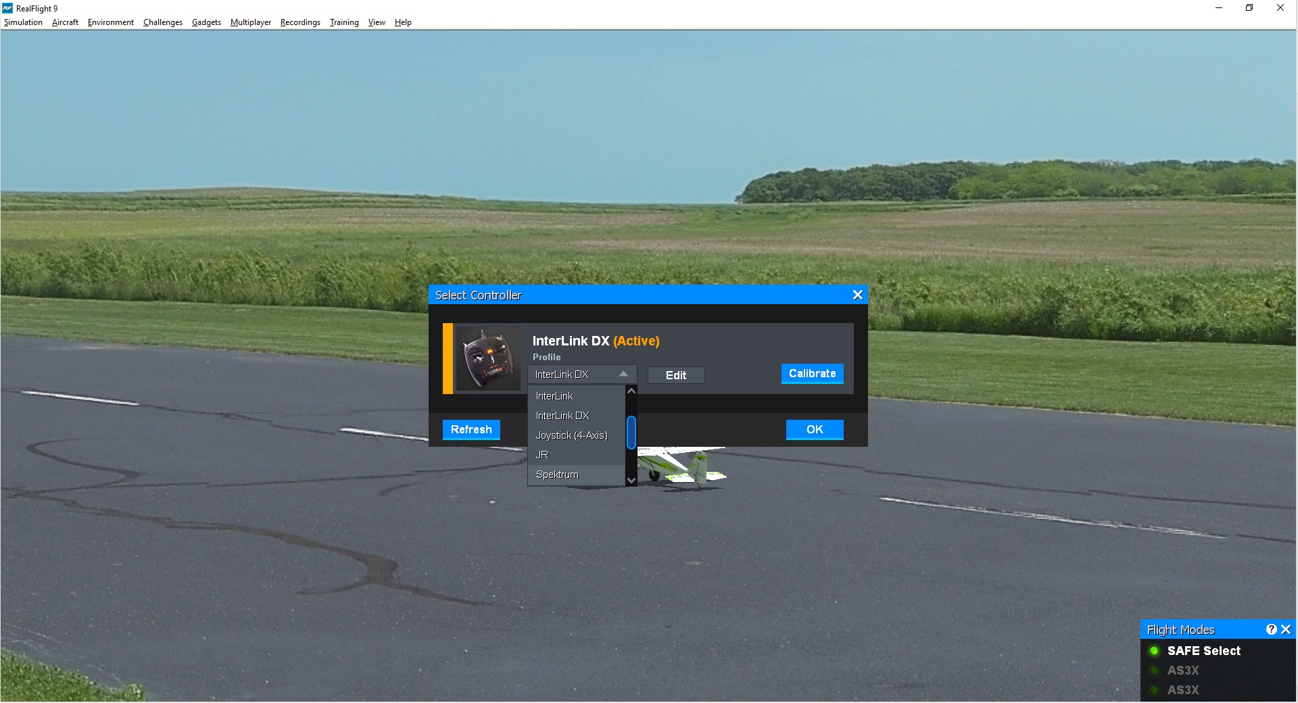Close the Flight Modes gadget
This screenshot has height=703, width=1298.
pos(1286,629)
